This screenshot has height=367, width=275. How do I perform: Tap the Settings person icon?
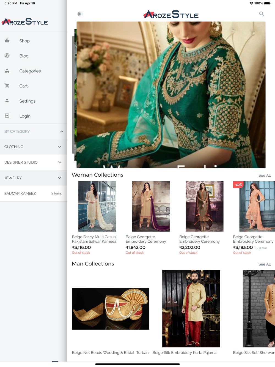point(7,101)
